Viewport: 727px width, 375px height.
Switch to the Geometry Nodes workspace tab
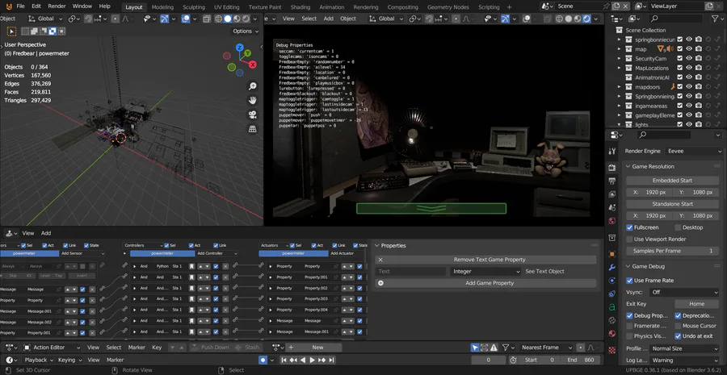point(448,6)
